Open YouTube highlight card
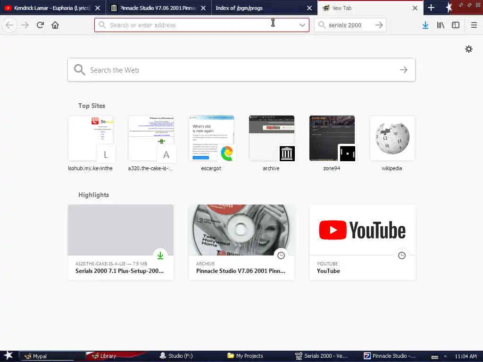Viewport: 483px width, 362px height. click(x=362, y=242)
